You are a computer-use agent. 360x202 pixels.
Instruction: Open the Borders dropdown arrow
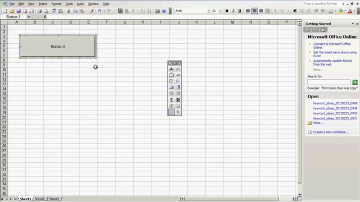coord(335,11)
